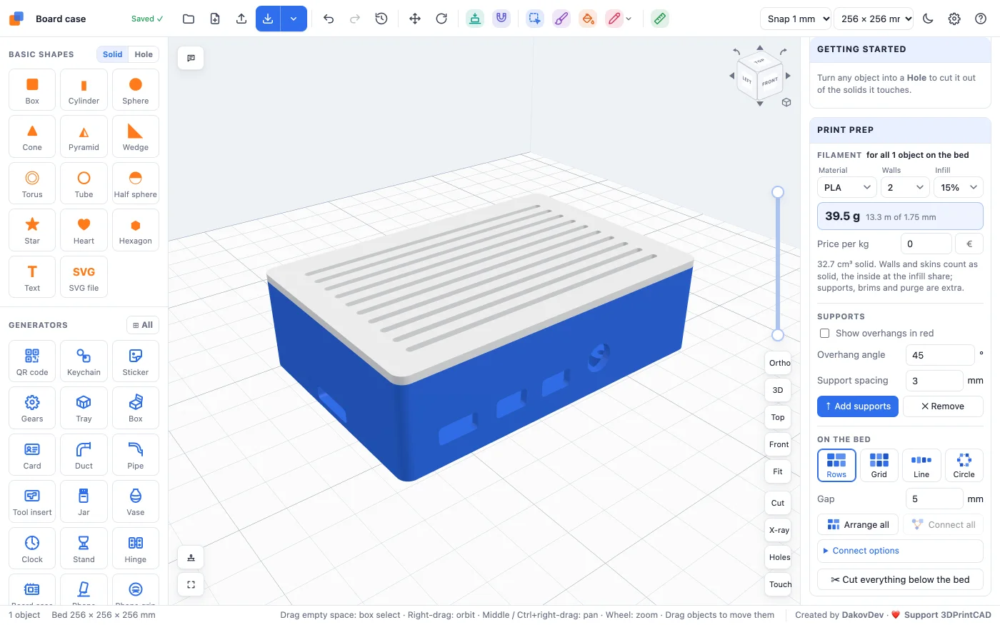
Task: Click the Fit view button
Action: click(x=778, y=471)
